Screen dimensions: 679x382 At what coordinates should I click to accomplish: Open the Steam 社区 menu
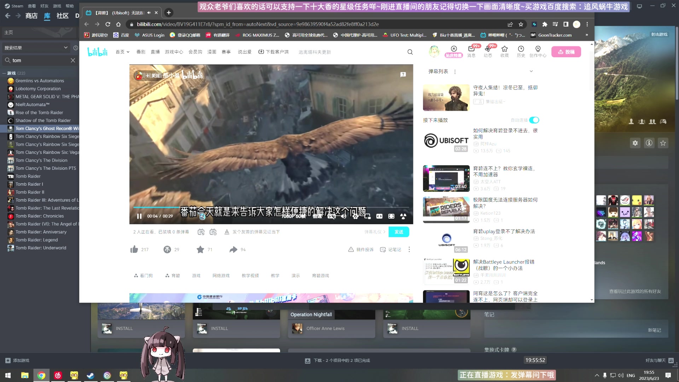point(62,16)
